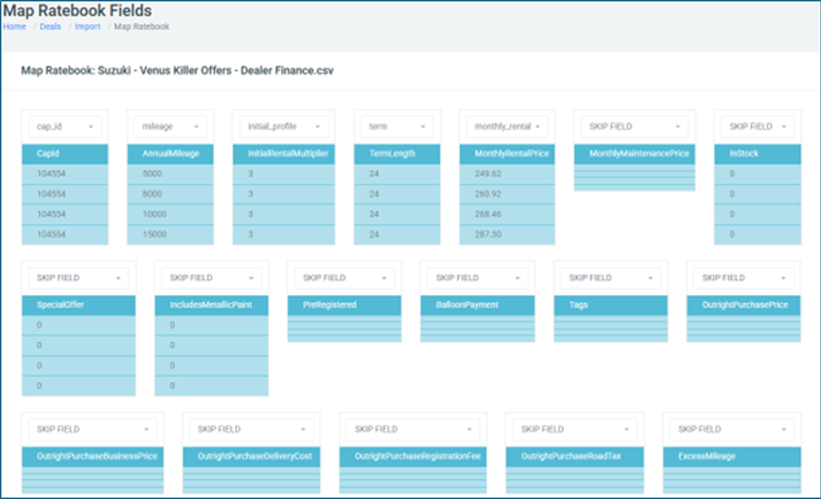Open the term dropdown above TermLength

(x=397, y=127)
